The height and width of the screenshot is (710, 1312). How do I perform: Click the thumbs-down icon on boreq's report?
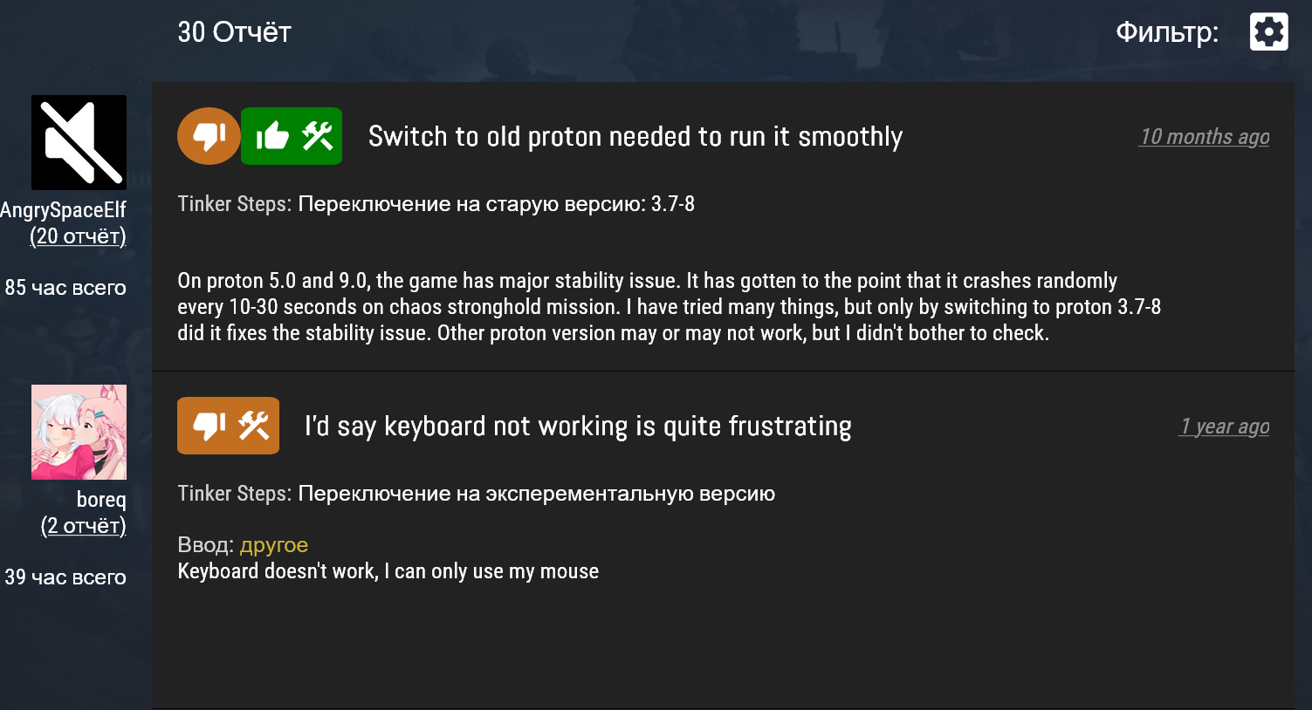click(210, 426)
